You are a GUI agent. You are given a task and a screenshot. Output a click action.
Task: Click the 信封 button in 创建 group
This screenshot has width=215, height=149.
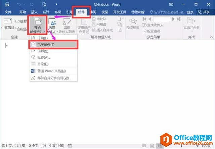tap(21, 21)
